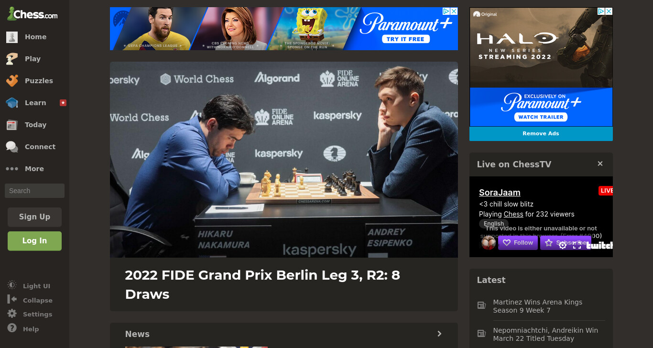
Task: Click the green Log In button
Action: click(x=34, y=241)
